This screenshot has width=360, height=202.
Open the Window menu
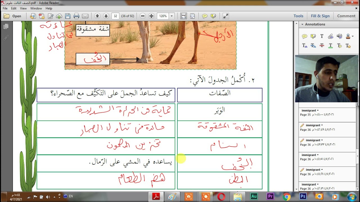click(36, 8)
